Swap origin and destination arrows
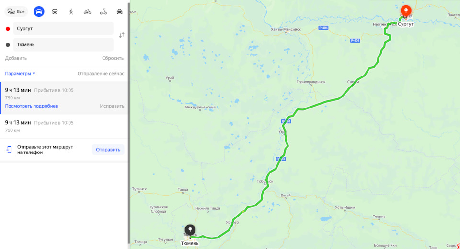 pos(121,35)
